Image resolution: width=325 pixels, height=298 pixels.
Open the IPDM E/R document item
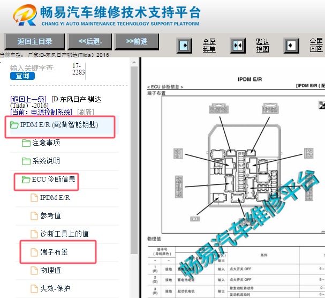point(55,198)
